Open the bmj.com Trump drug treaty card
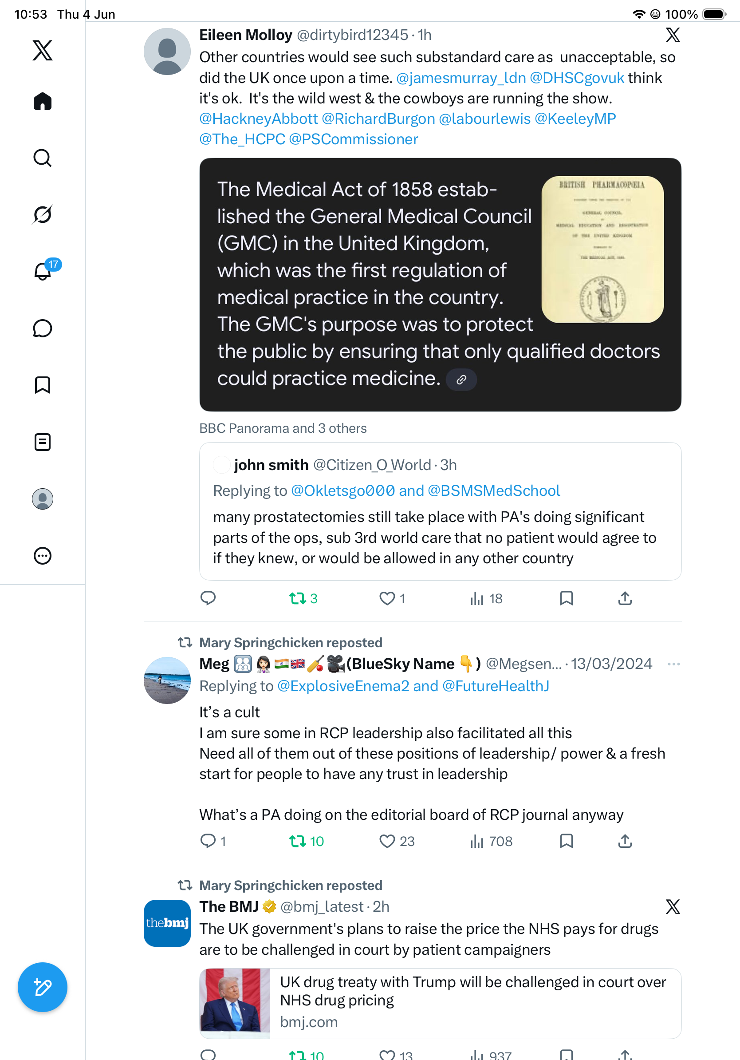 (440, 1003)
